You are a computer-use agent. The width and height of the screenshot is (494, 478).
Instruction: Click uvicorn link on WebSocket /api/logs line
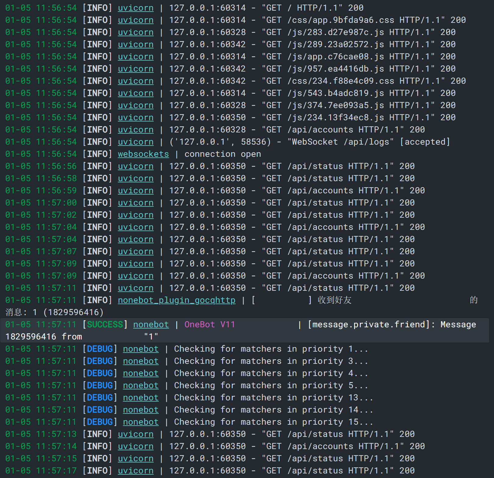(136, 142)
